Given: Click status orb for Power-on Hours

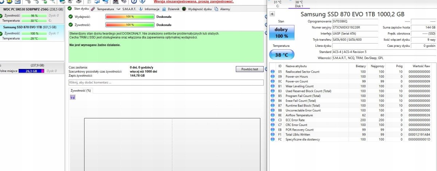Looking at the screenshot, I should 273,77.
